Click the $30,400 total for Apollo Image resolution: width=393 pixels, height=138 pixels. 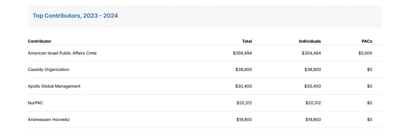244,86
